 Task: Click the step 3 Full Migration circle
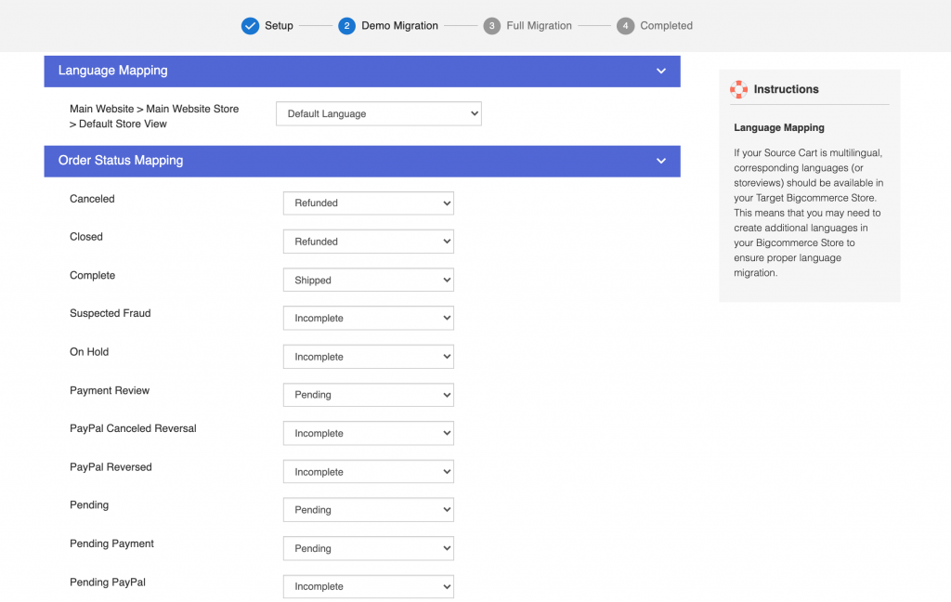pos(491,26)
